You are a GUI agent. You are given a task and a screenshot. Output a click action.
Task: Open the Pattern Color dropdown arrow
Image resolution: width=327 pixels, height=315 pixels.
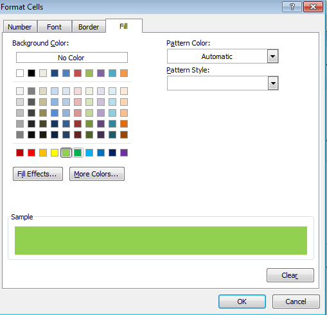(272, 56)
